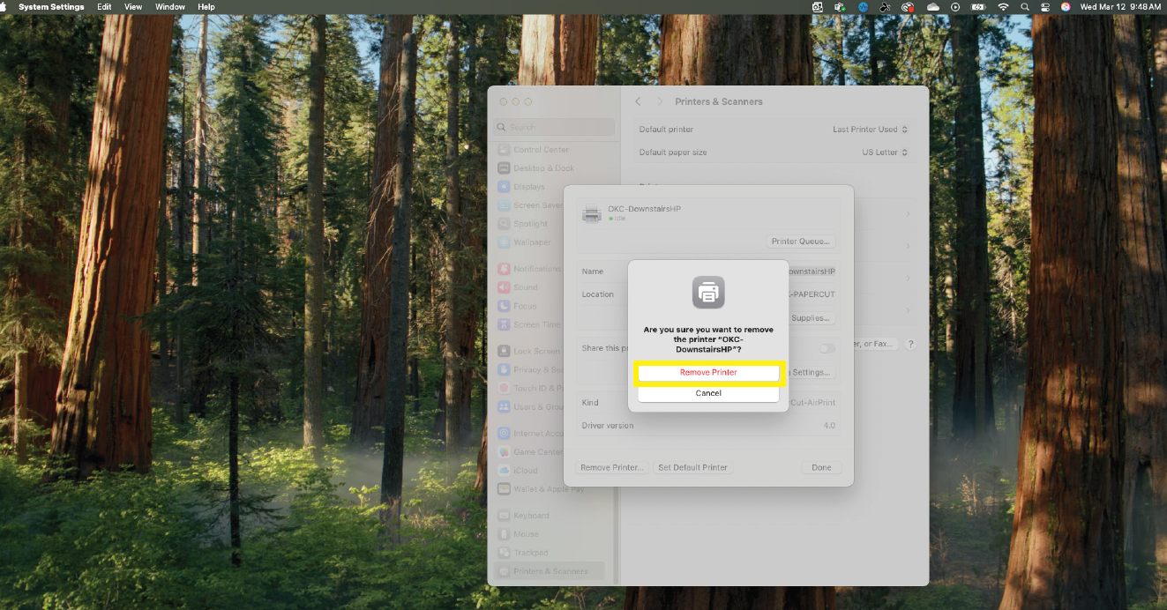Open the Supplies… button in printer sheet

(810, 318)
